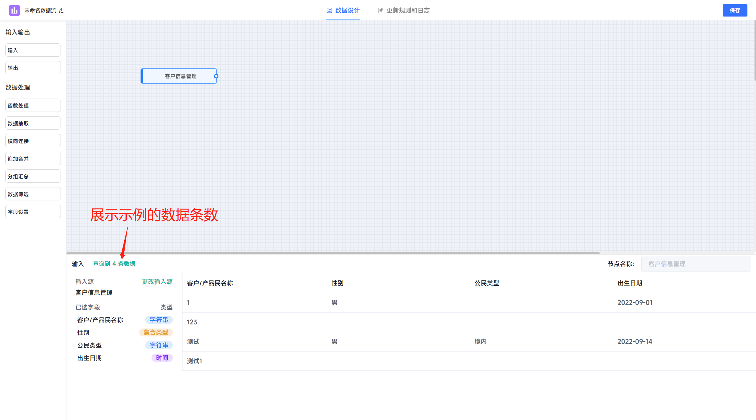The width and height of the screenshot is (756, 420).
Task: Click the purple data flow app logo
Action: (14, 10)
